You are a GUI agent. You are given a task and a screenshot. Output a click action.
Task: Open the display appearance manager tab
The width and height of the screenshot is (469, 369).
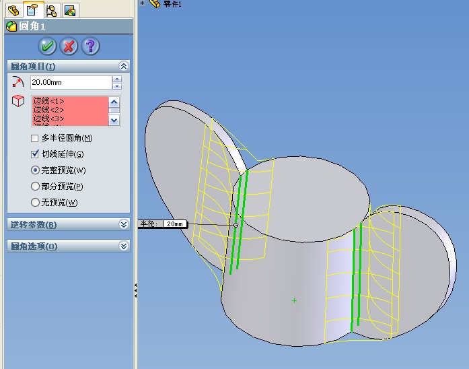click(70, 11)
